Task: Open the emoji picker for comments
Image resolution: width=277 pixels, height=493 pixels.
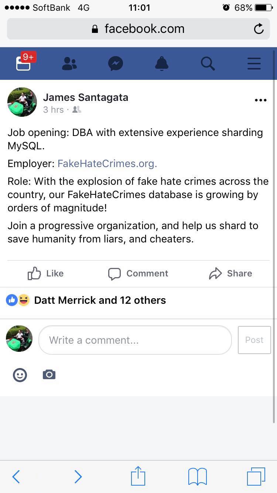Action: [20, 375]
